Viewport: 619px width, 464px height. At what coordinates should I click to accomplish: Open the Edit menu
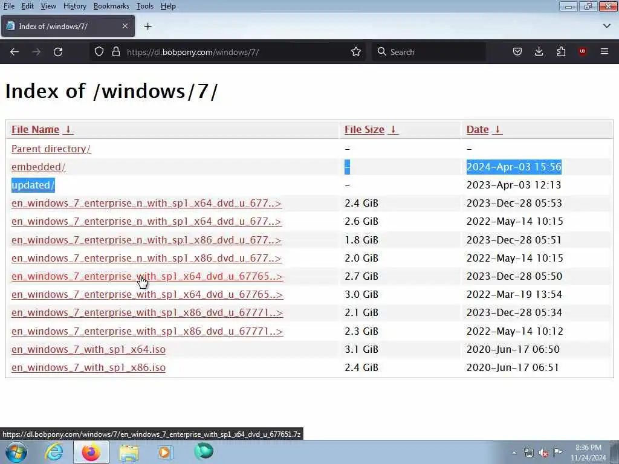point(28,6)
